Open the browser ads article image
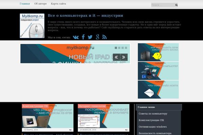The width and height of the screenshot is (203, 135). tap(104, 116)
